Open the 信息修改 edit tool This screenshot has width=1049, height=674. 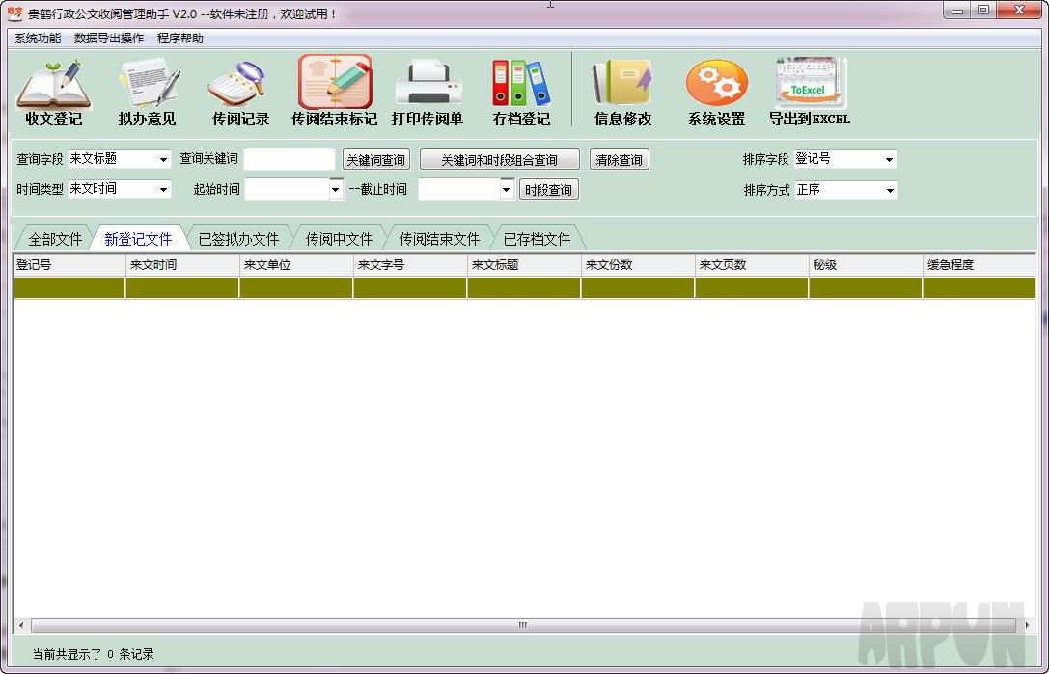[621, 90]
